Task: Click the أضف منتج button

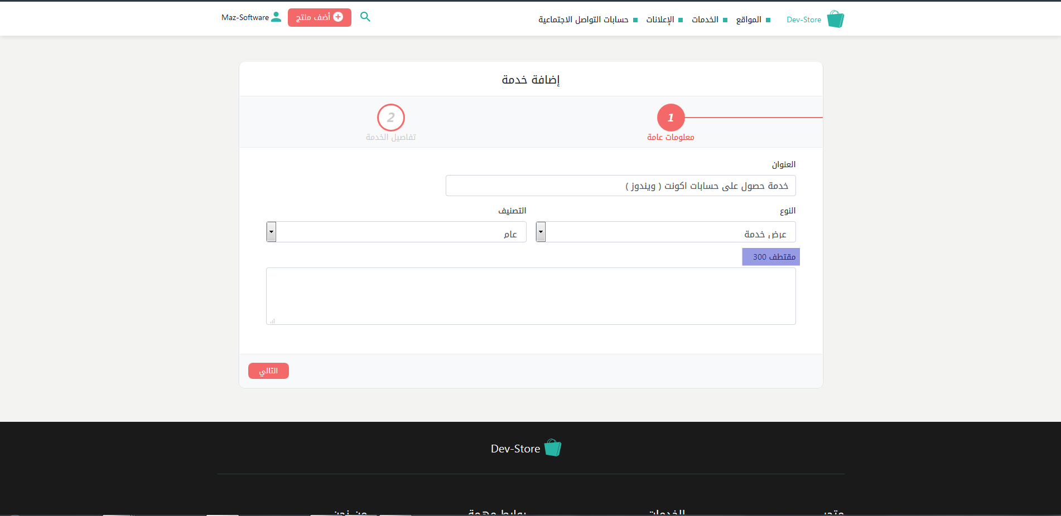Action: click(319, 17)
